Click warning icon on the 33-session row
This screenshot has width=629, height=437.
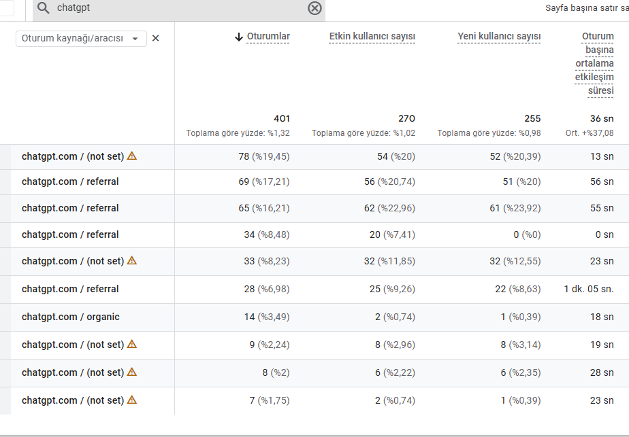pos(132,260)
